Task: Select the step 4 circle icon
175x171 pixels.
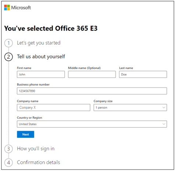Action: tap(8, 163)
